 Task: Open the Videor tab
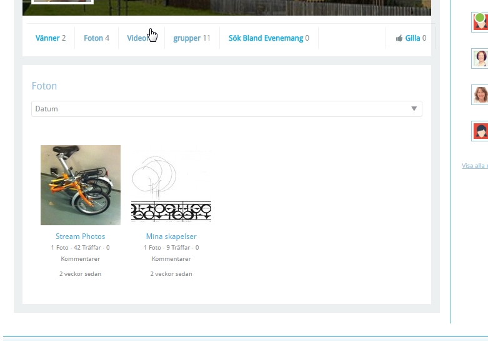pos(137,38)
